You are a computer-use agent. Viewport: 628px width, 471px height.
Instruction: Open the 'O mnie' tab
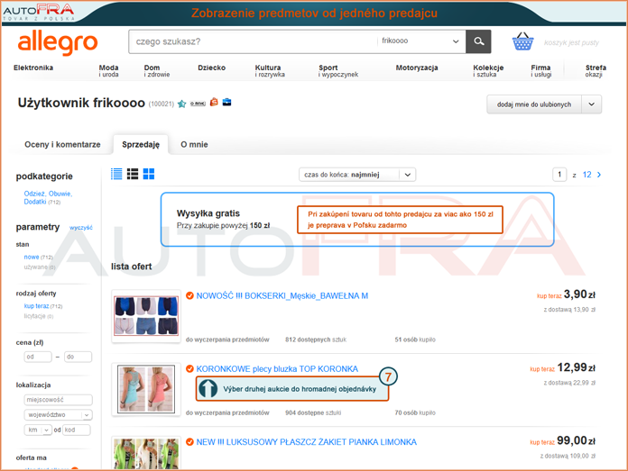pyautogui.click(x=194, y=144)
